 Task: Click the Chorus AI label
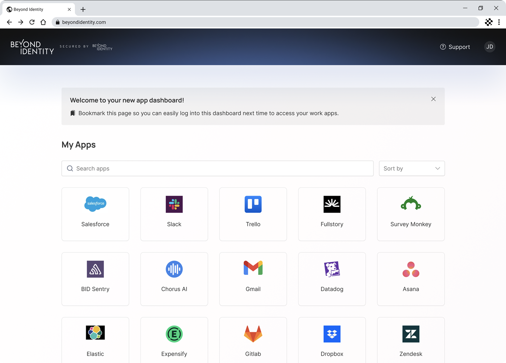174,289
